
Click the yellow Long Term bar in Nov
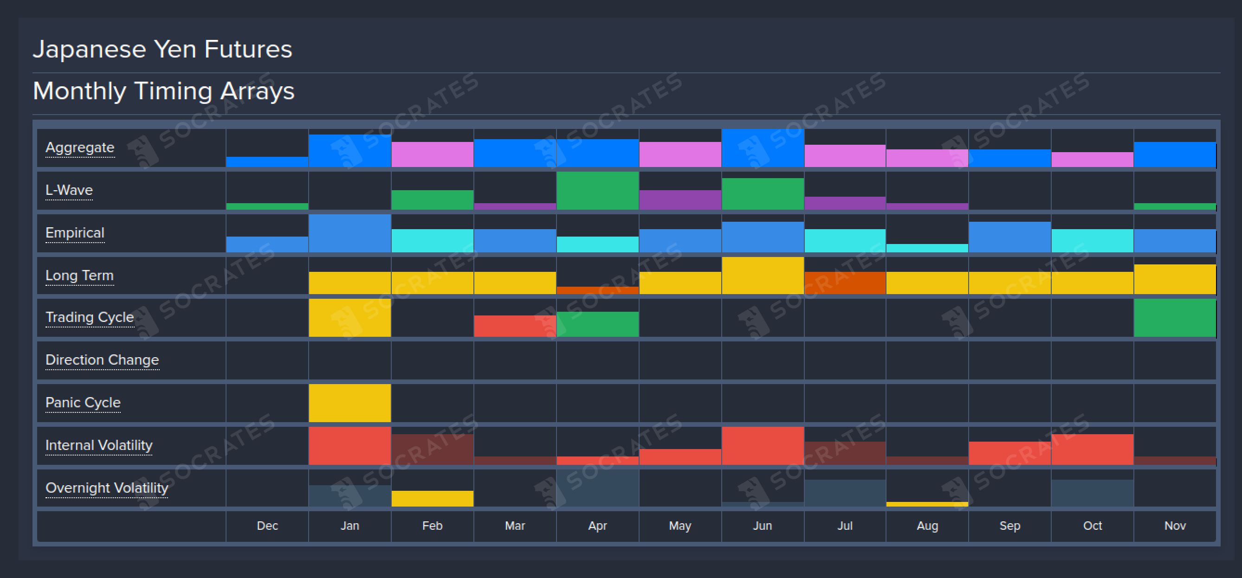point(1175,279)
